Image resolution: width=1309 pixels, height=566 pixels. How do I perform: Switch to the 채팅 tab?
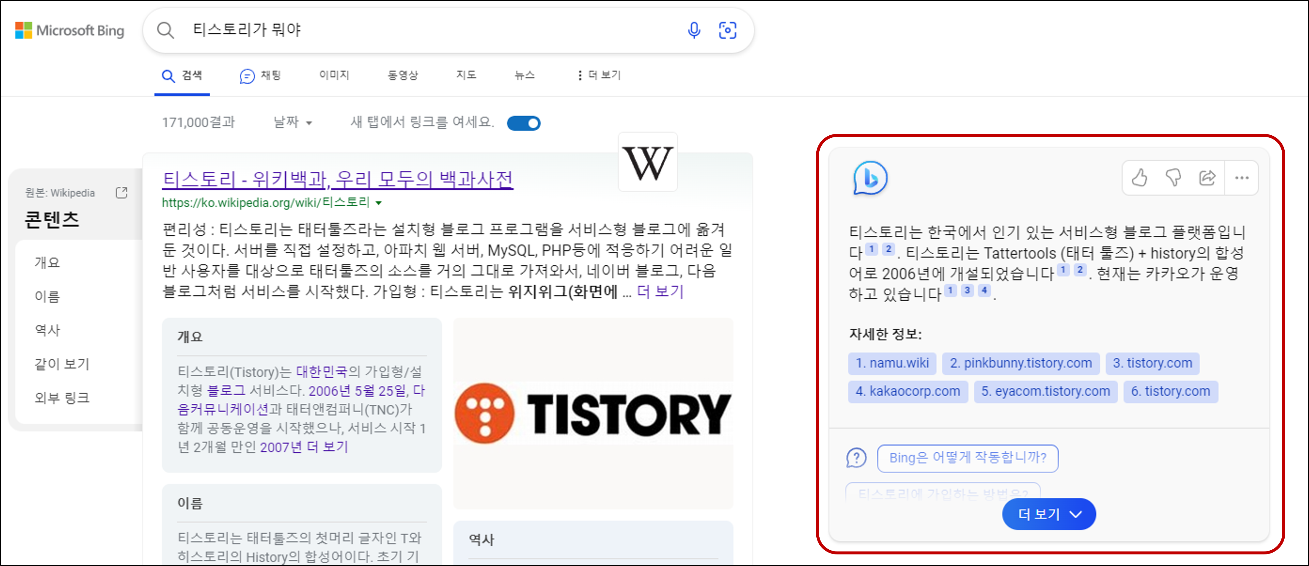260,76
